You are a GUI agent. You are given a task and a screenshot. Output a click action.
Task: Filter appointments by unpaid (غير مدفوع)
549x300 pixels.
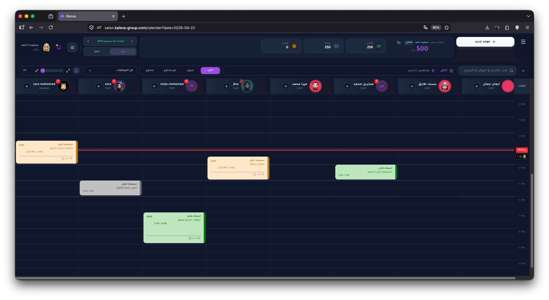point(170,70)
